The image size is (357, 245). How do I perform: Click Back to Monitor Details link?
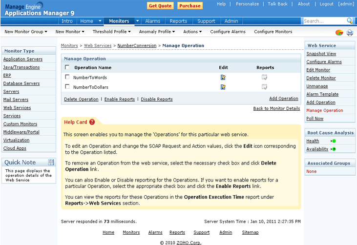click(x=276, y=108)
